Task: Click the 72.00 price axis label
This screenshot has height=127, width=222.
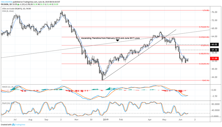Action: [x=214, y=20]
